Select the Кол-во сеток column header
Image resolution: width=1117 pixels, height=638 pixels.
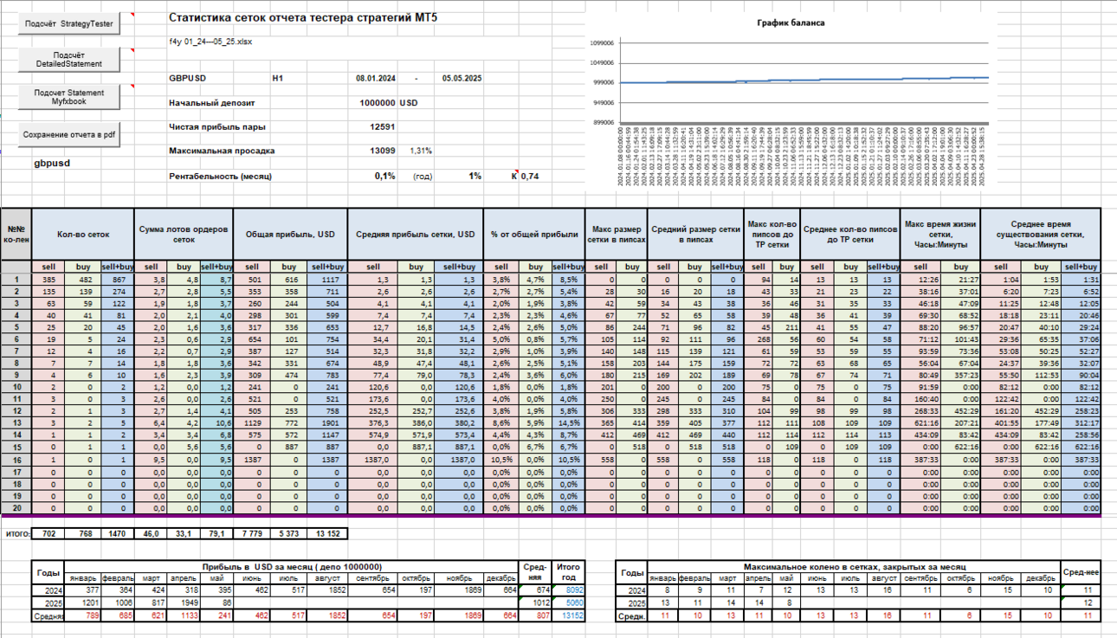tap(82, 234)
